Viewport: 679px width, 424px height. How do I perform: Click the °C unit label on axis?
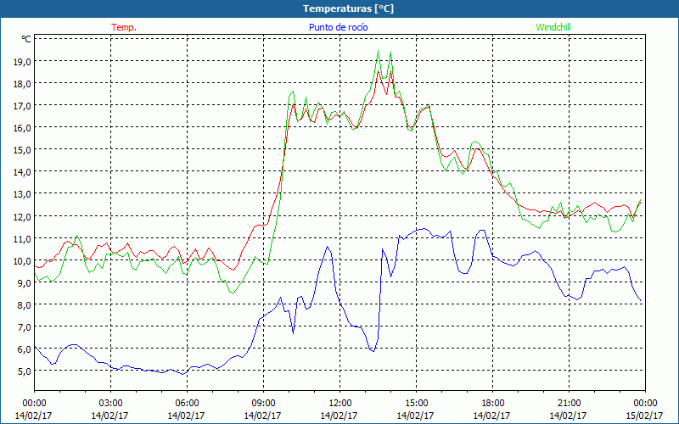[26, 39]
